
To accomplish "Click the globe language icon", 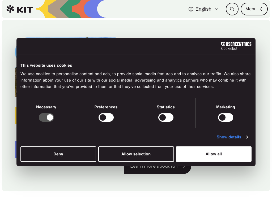I will tap(191, 9).
